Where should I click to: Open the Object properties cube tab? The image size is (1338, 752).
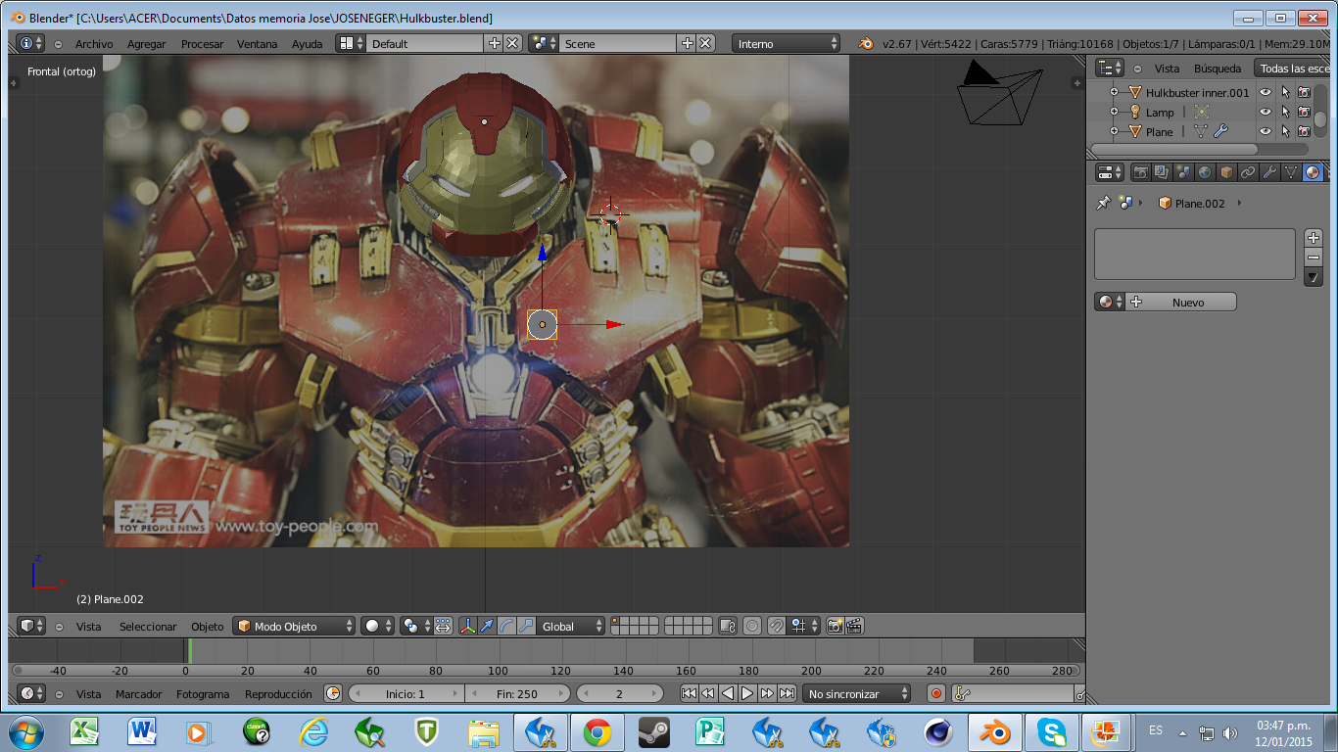[x=1226, y=172]
